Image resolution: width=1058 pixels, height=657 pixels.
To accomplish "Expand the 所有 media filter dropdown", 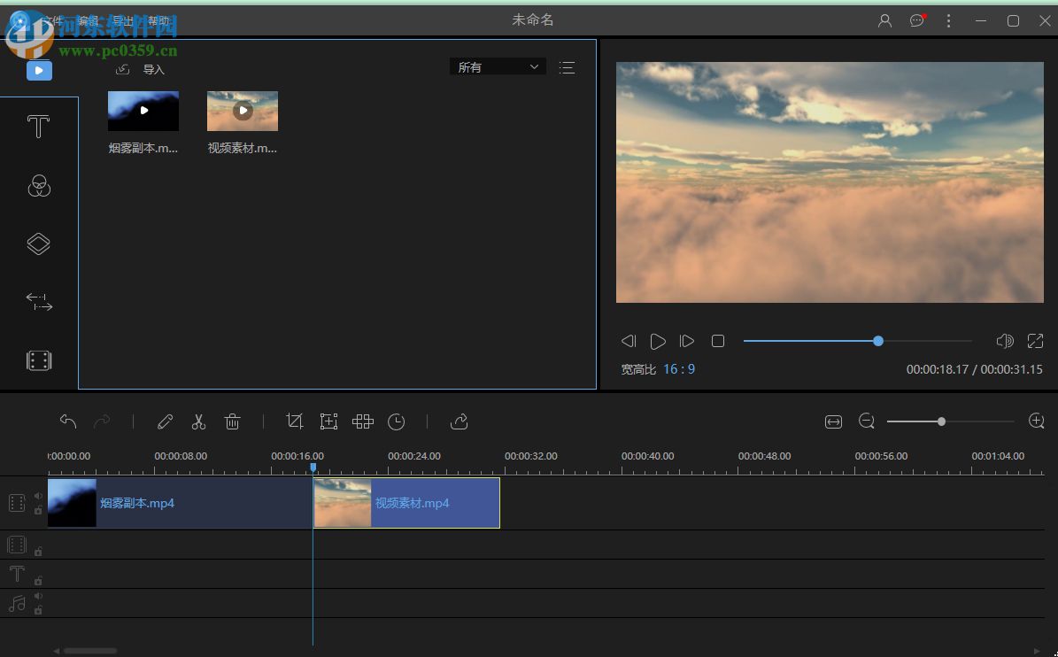I will coord(498,67).
